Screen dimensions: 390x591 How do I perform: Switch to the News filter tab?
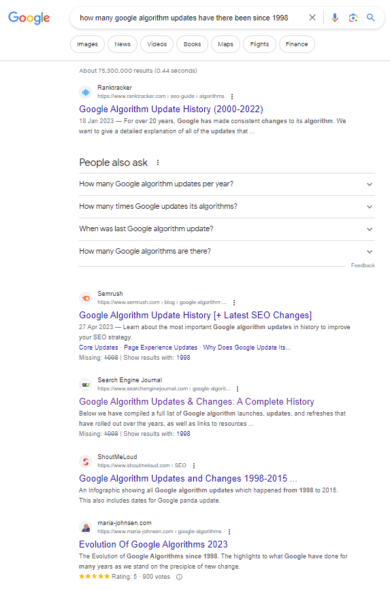(x=123, y=44)
